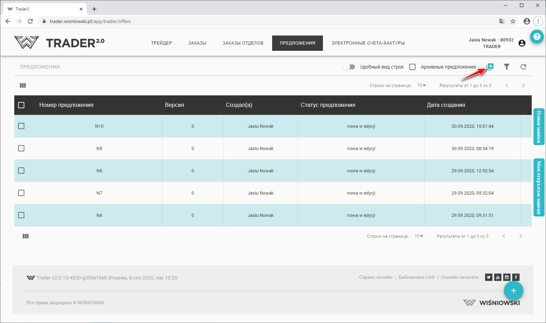Screen dimensions: 546x323
Task: Click the add new offer plus icon
Action: tap(490, 66)
